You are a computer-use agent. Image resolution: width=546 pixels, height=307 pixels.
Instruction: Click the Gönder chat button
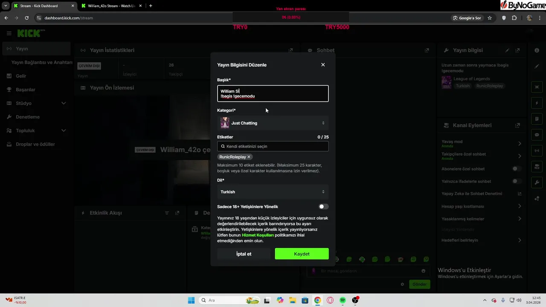point(419,284)
